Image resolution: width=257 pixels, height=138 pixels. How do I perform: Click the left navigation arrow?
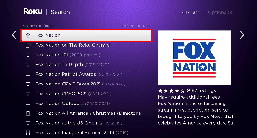14,35
